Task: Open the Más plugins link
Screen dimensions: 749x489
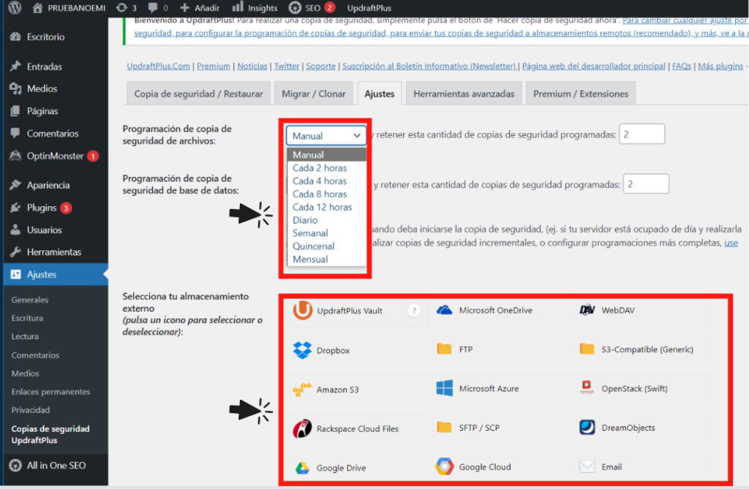Action: click(x=720, y=66)
